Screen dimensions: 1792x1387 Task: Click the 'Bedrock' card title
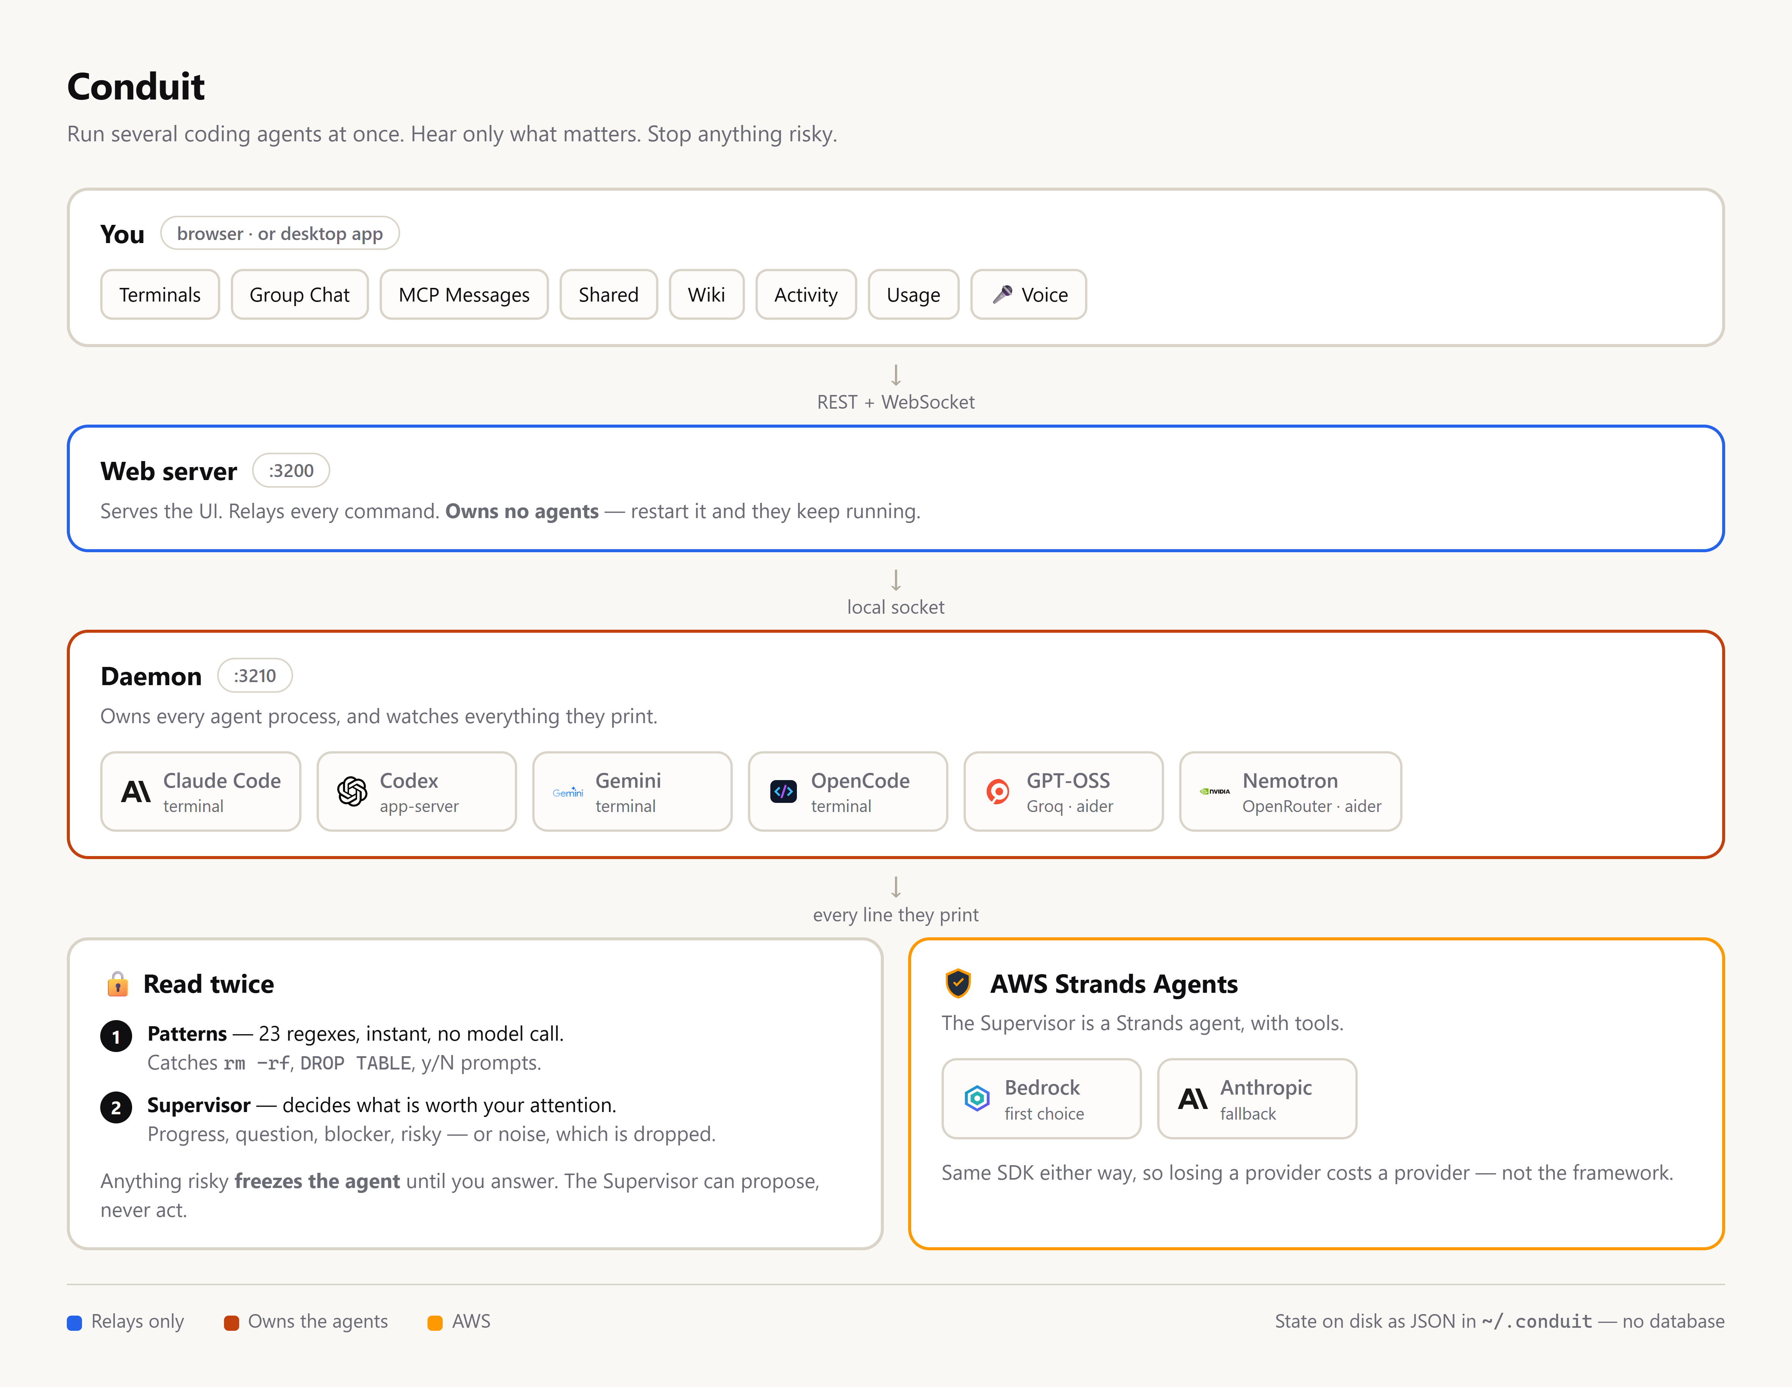[x=1042, y=1087]
